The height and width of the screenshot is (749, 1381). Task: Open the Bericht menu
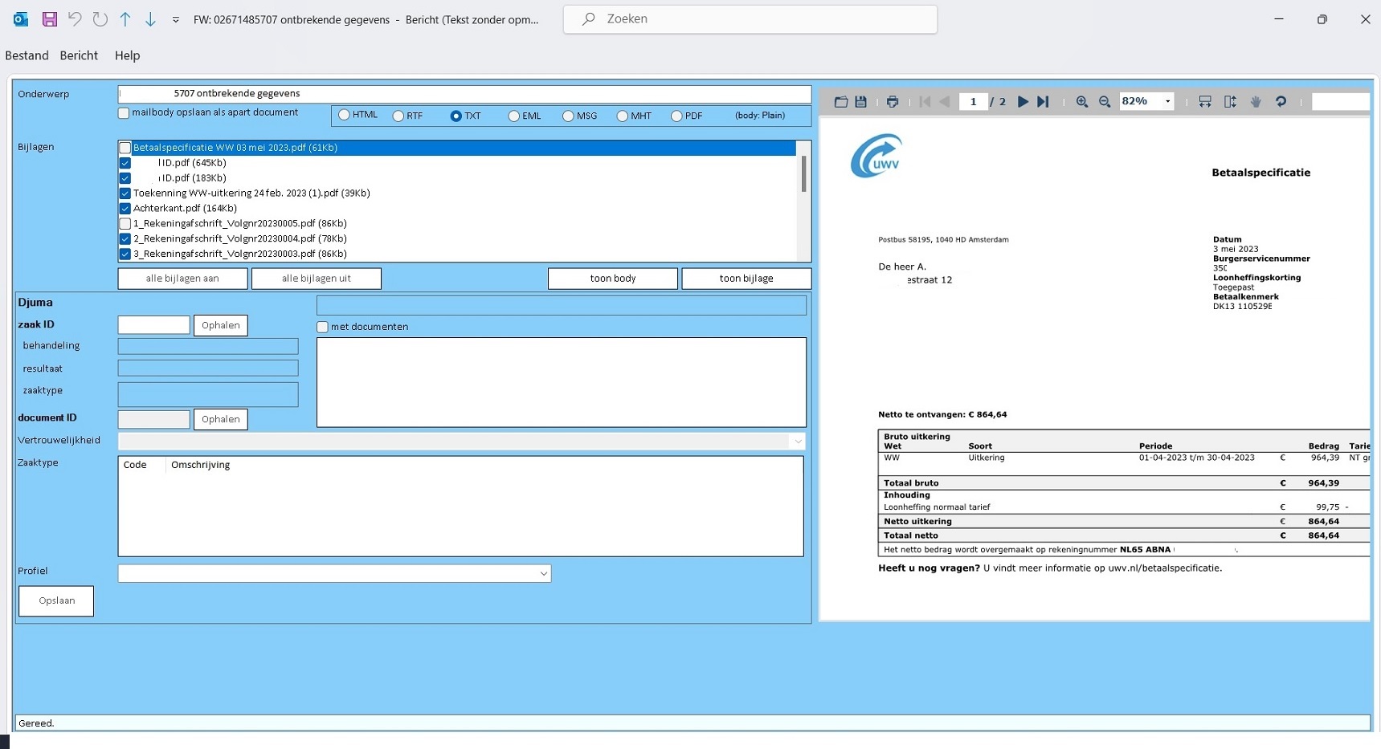[x=79, y=55]
